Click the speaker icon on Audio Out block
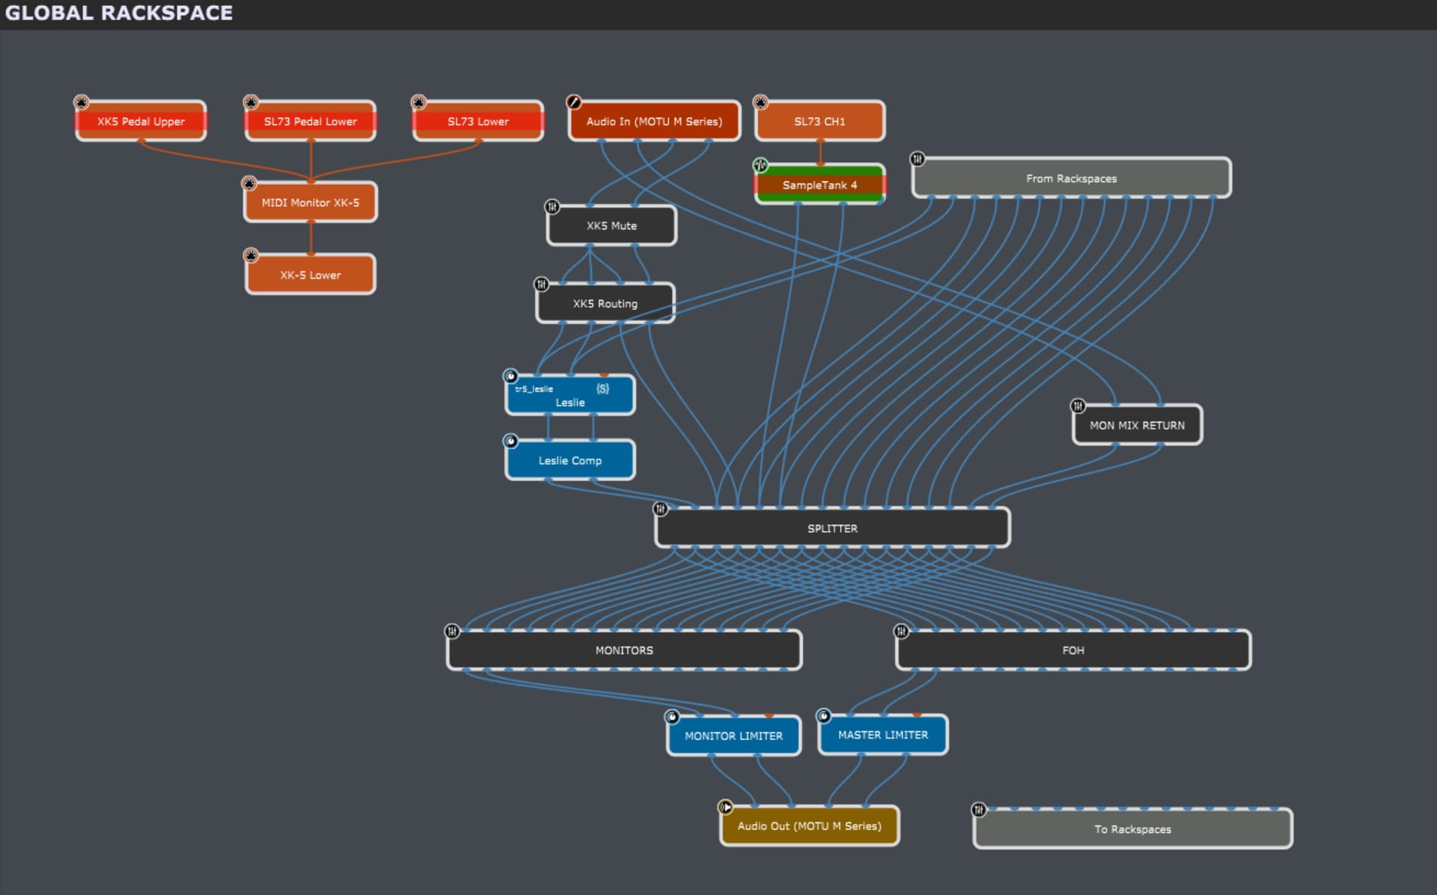Screen dimensions: 1437x895 (725, 807)
